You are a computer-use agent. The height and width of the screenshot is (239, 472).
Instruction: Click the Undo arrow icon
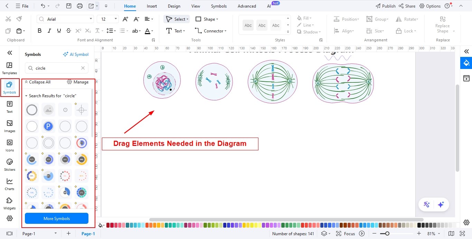(x=43, y=6)
